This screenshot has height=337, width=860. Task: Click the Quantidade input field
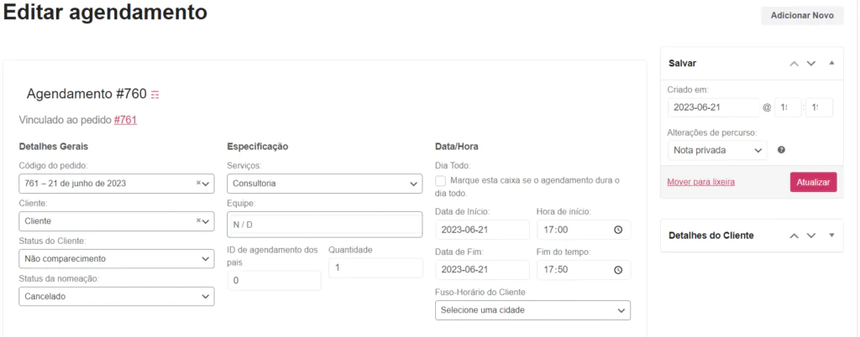point(375,268)
